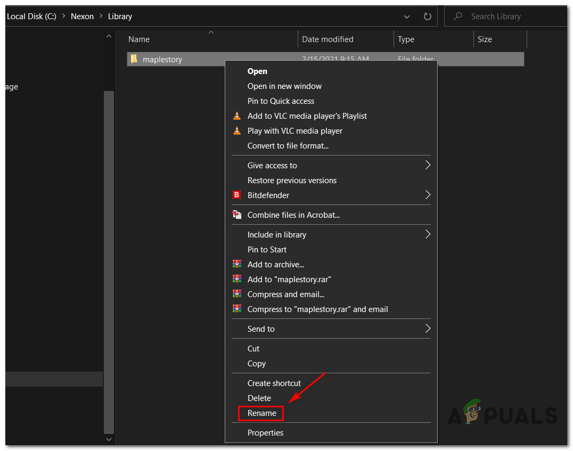
Task: Expand the Send to submenu arrow
Action: click(x=427, y=329)
